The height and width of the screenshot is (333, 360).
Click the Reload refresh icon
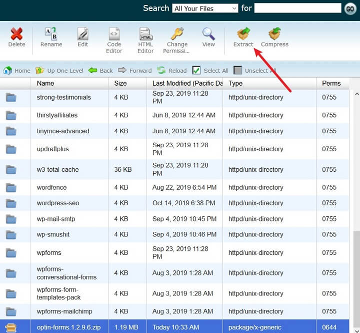(x=161, y=70)
